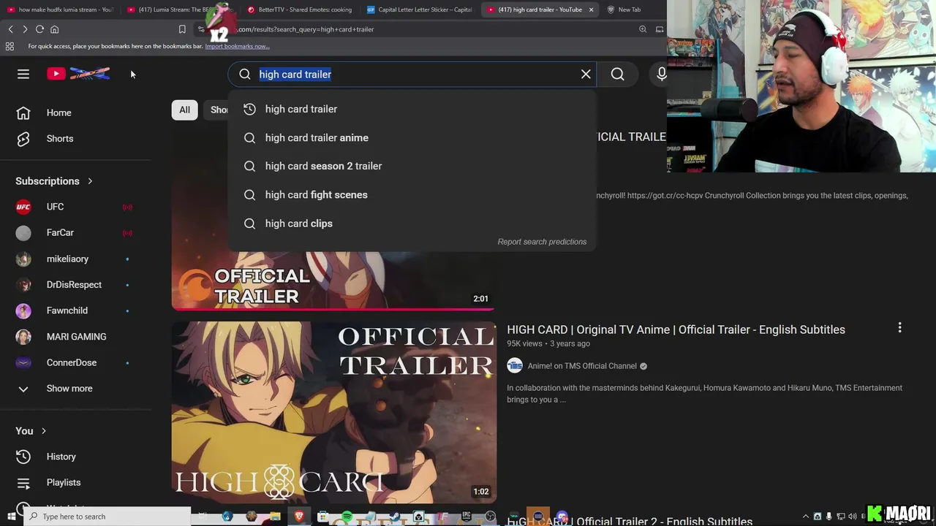This screenshot has width=936, height=526.
Task: Click the Windows 'Type here to search' box
Action: pos(108,517)
